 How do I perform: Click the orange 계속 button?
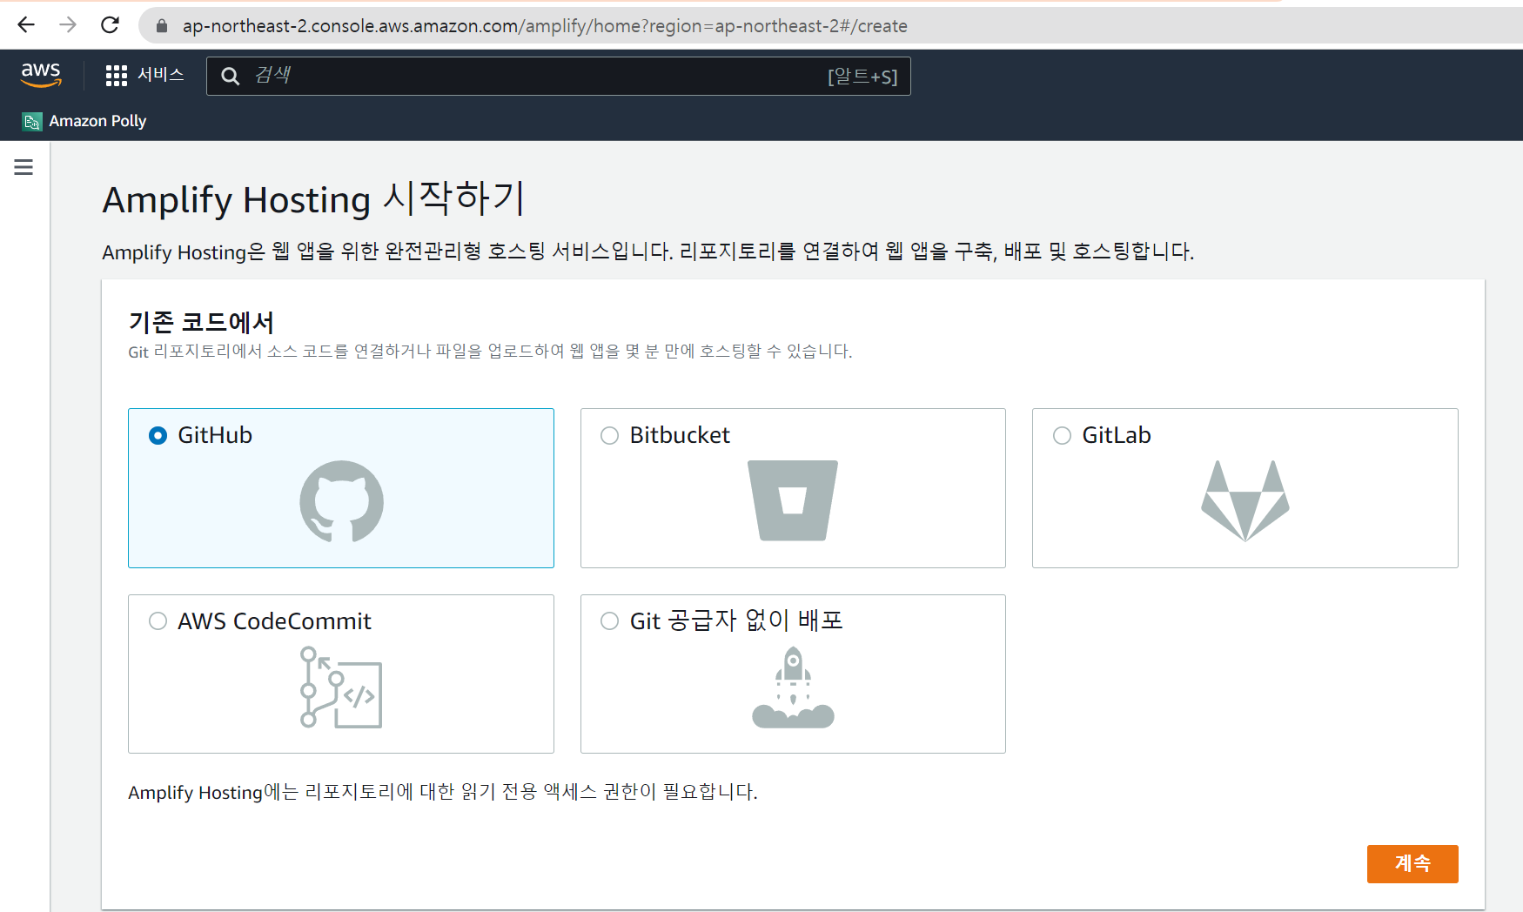(x=1412, y=863)
